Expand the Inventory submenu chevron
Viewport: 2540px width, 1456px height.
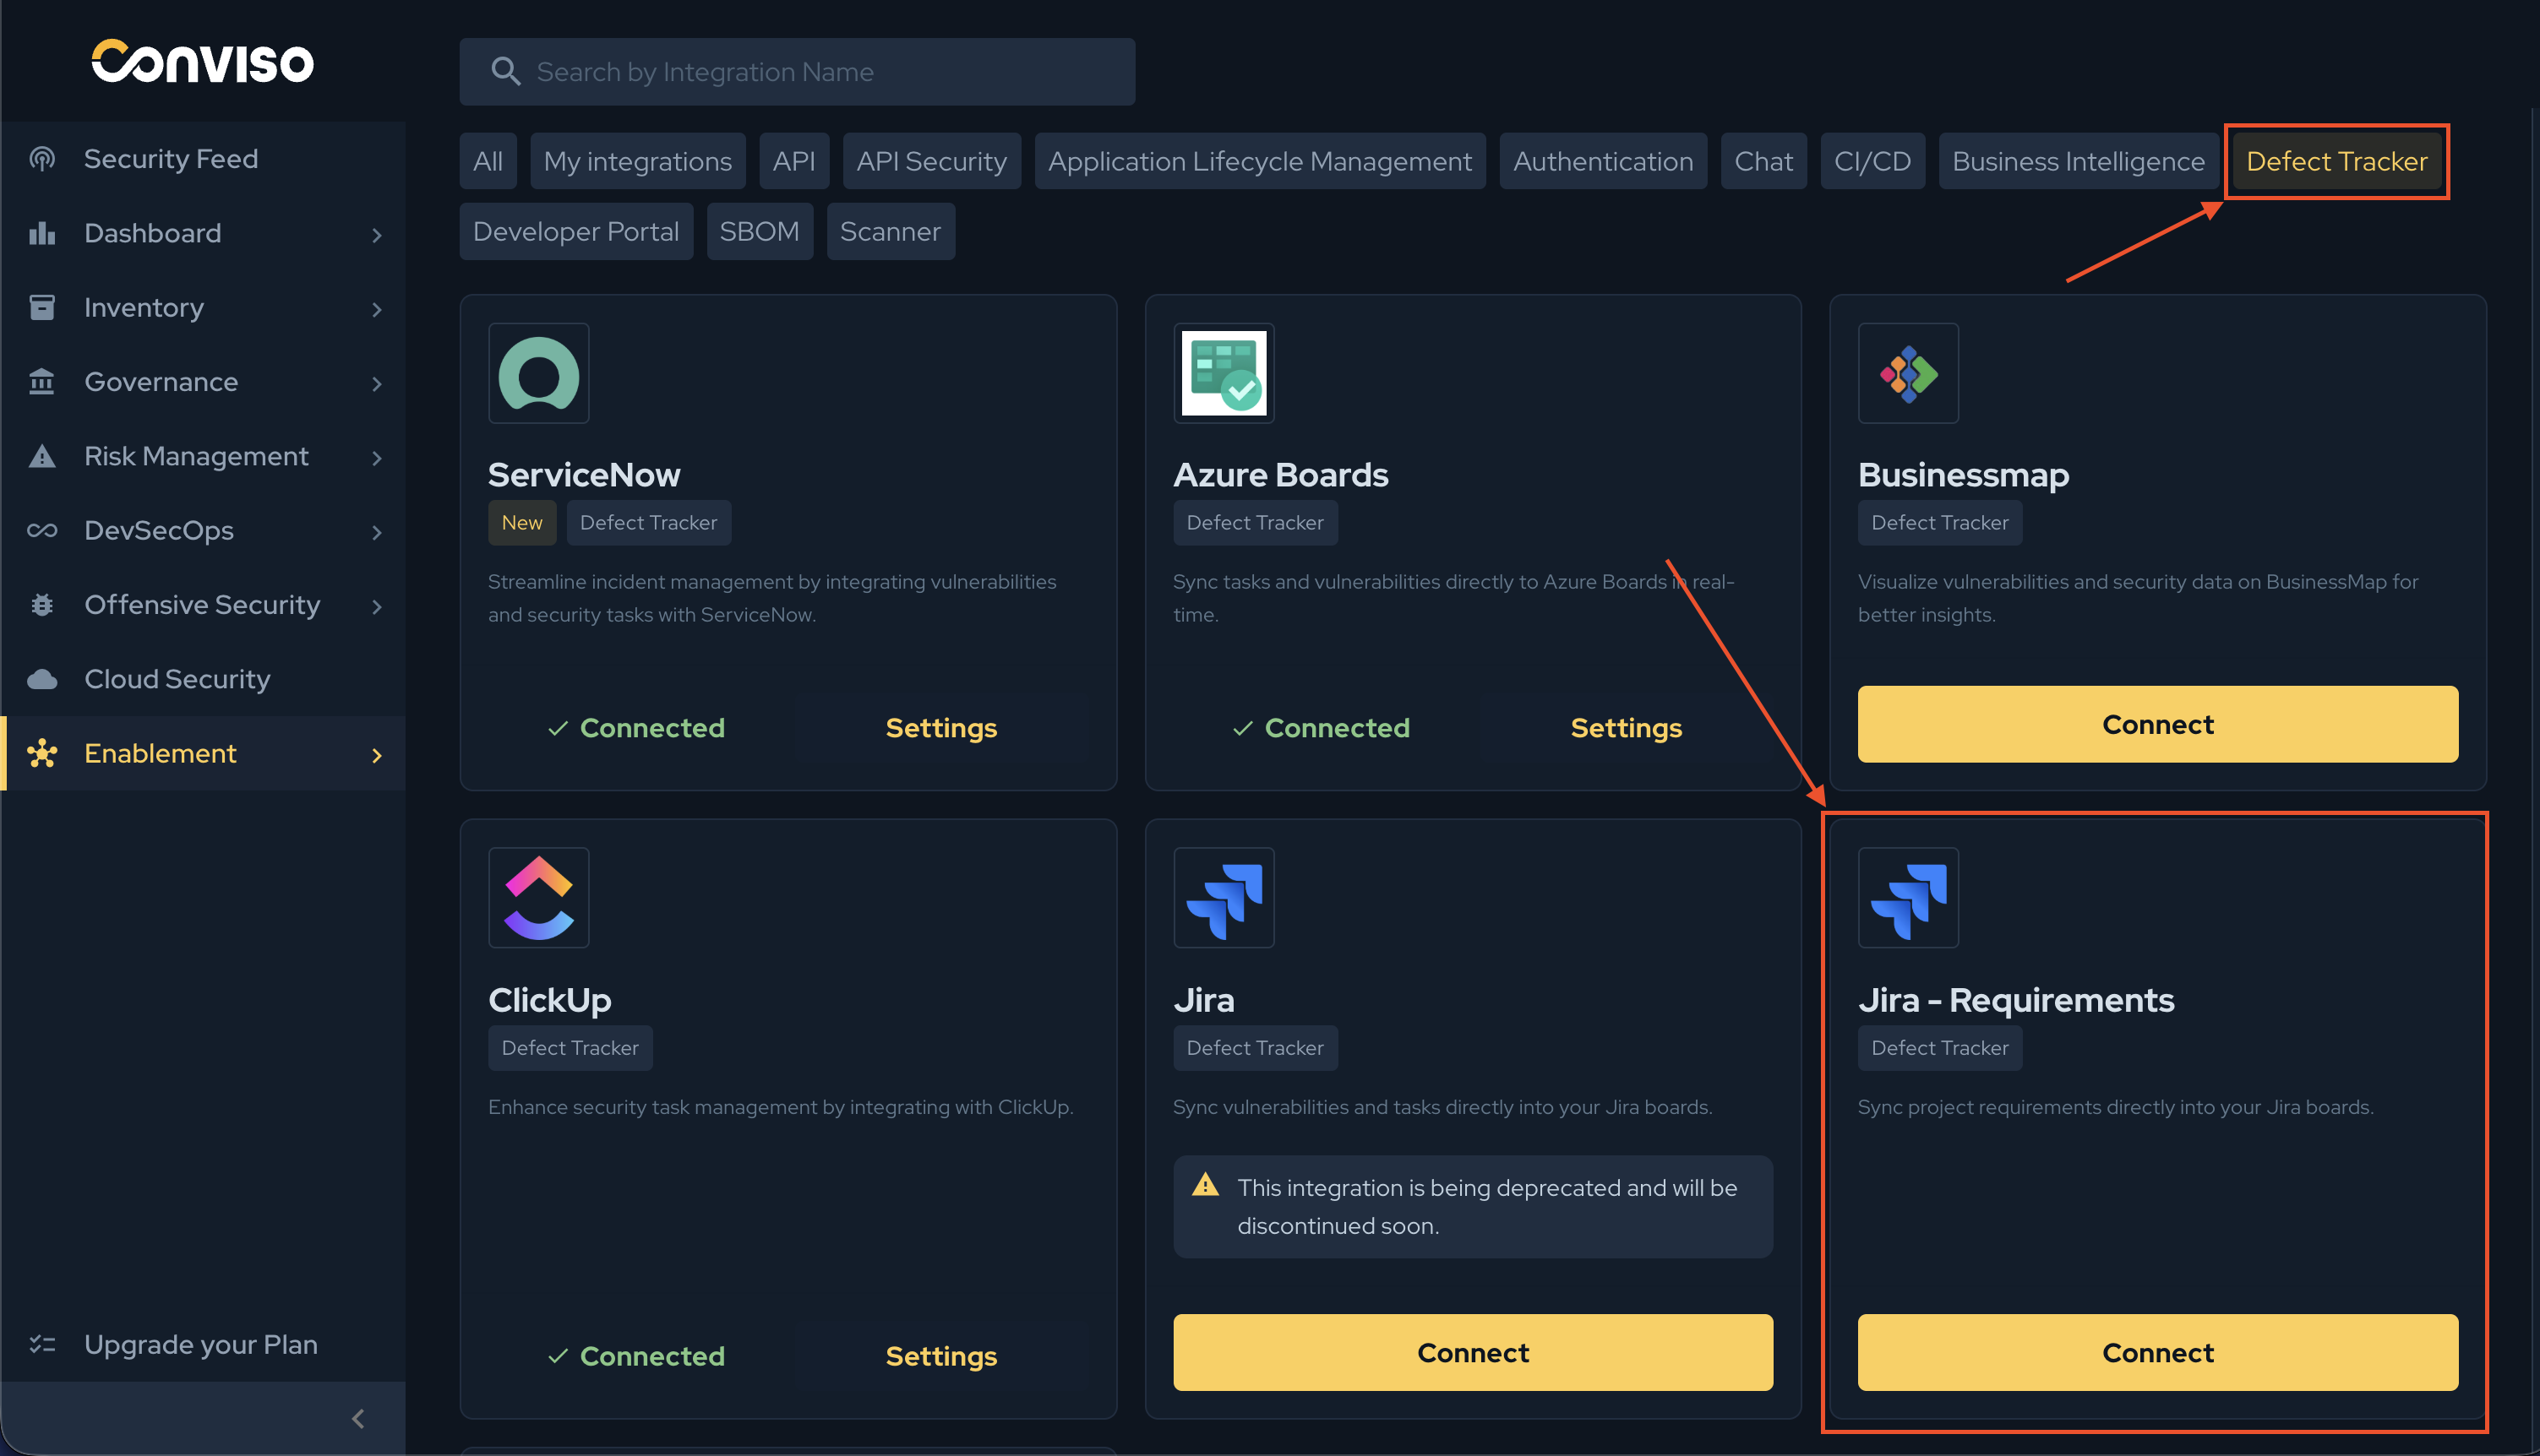click(x=377, y=309)
